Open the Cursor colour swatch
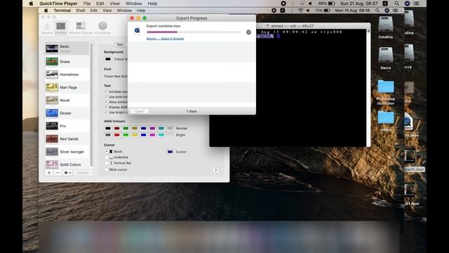The image size is (449, 253). pyautogui.click(x=170, y=152)
